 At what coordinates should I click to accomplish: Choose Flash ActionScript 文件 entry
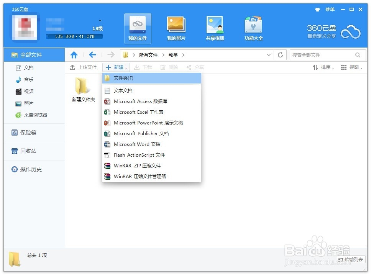(x=152, y=155)
